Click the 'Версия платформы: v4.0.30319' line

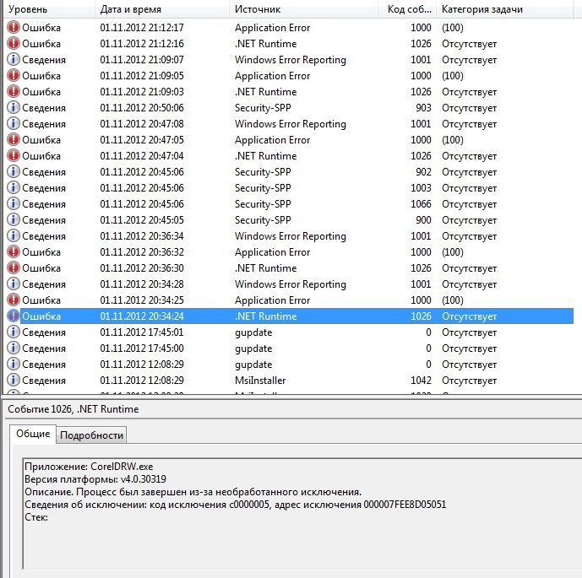[x=95, y=479]
